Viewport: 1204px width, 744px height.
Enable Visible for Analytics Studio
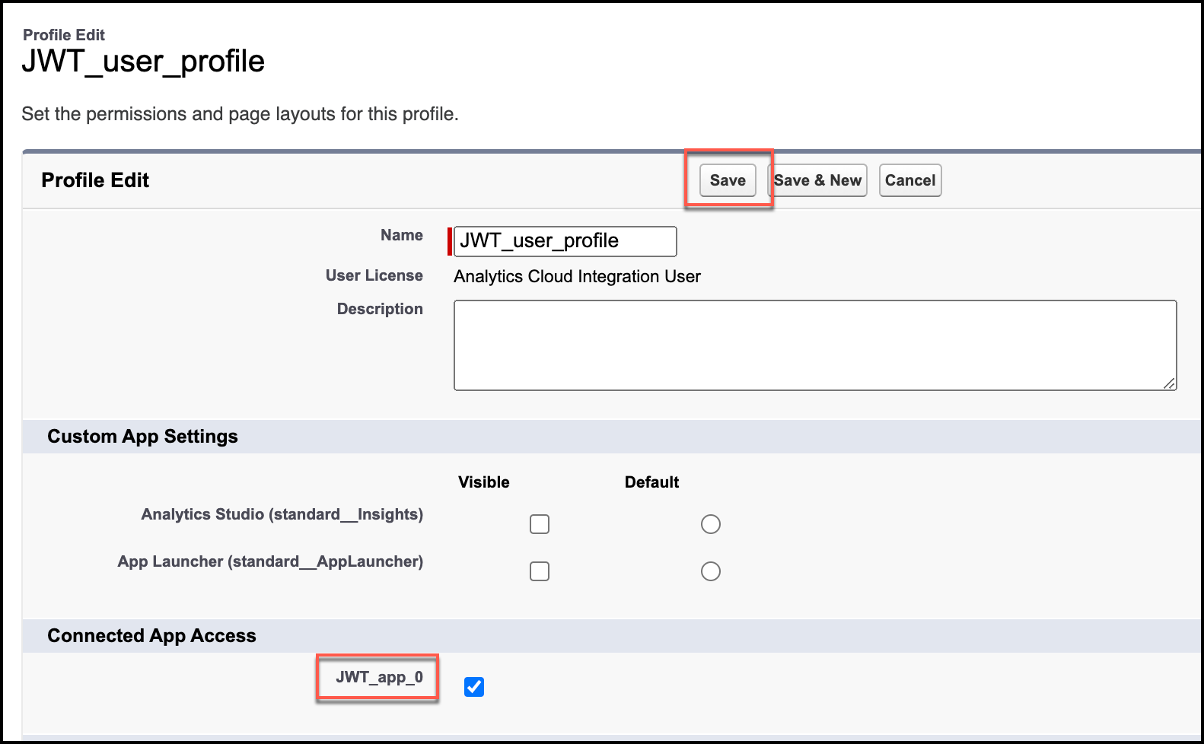pyautogui.click(x=540, y=524)
